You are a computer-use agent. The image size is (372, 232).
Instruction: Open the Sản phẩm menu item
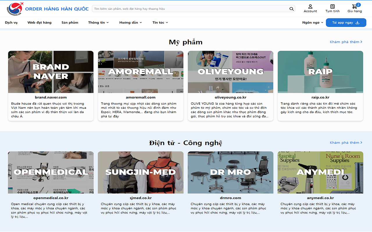click(x=70, y=22)
